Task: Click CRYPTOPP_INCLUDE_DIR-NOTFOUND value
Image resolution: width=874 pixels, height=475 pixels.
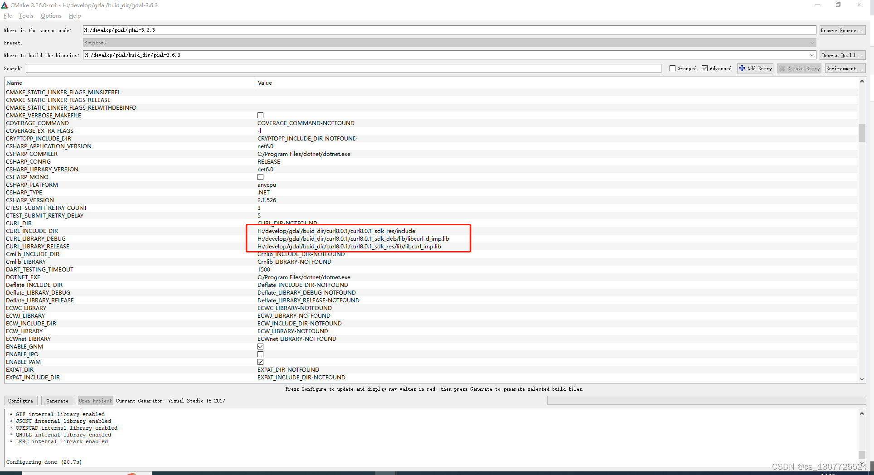Action: pyautogui.click(x=307, y=139)
